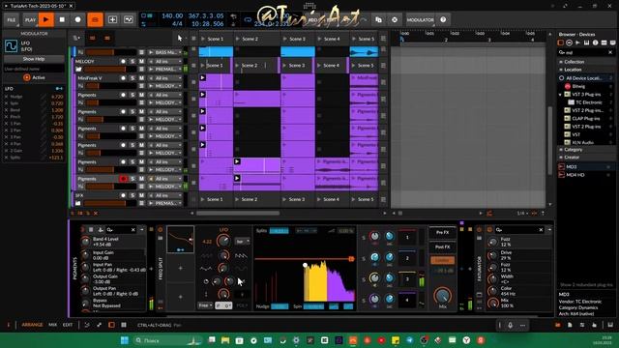The width and height of the screenshot is (619, 348).
Task: Solo the SFX track
Action: pos(133,195)
